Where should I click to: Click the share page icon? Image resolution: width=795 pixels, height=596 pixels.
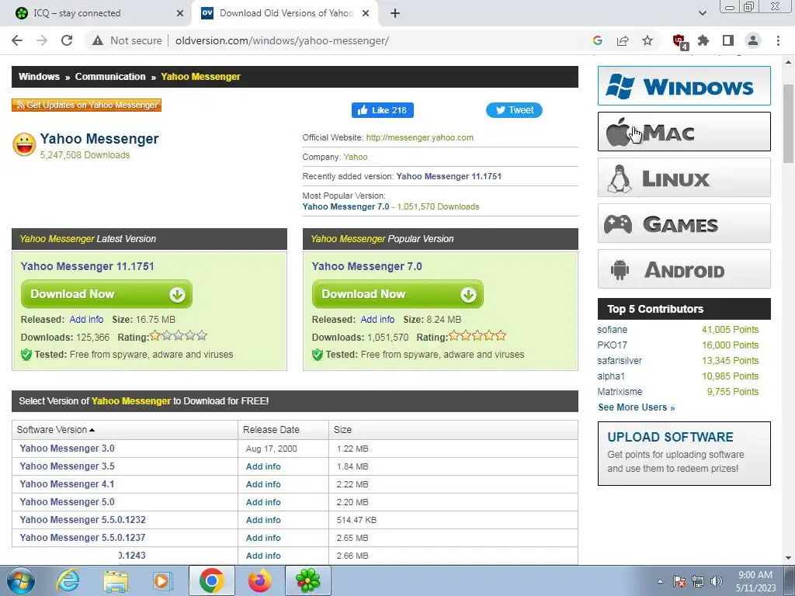coord(623,40)
